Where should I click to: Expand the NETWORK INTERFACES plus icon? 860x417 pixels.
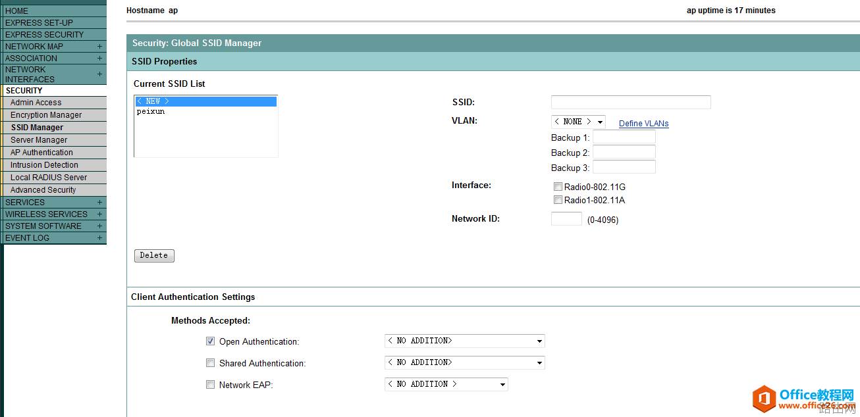(x=99, y=74)
